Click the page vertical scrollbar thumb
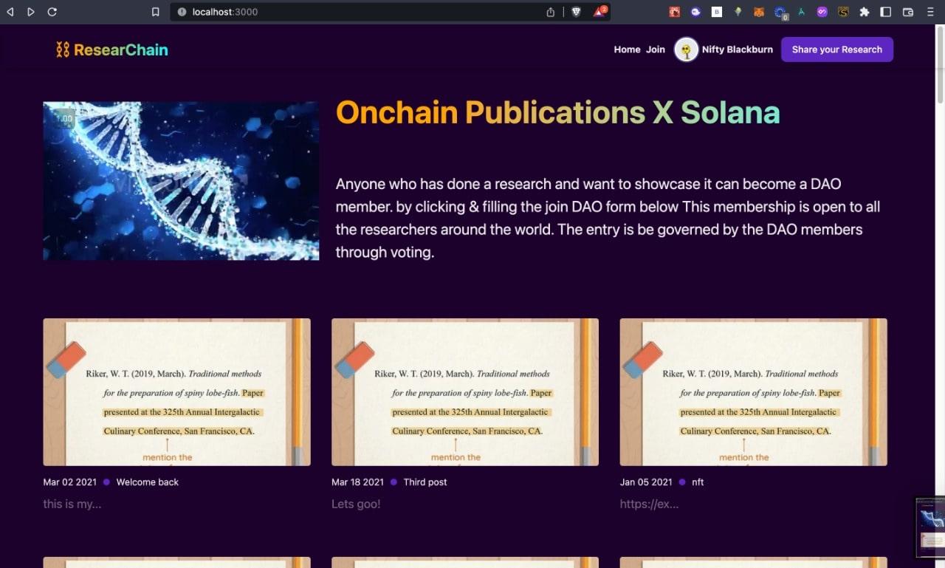 pos(940,66)
